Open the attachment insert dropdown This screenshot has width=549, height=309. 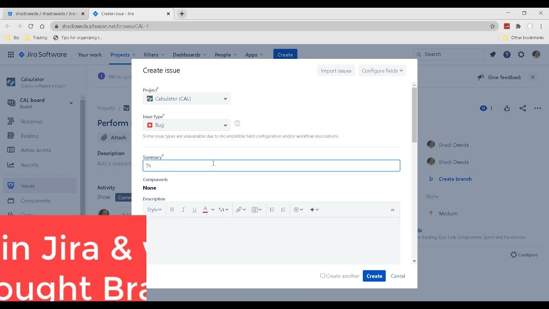[256, 209]
